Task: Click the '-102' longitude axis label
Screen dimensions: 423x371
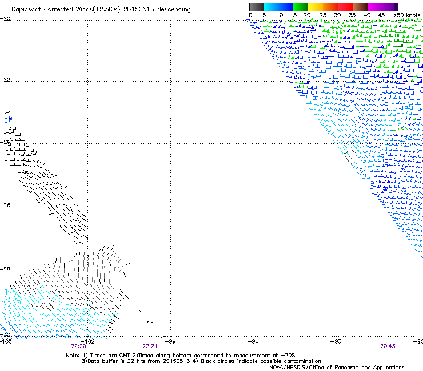Action: pyautogui.click(x=87, y=341)
